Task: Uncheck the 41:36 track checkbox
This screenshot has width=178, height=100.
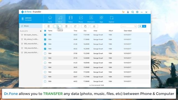Action: pyautogui.click(x=45, y=44)
